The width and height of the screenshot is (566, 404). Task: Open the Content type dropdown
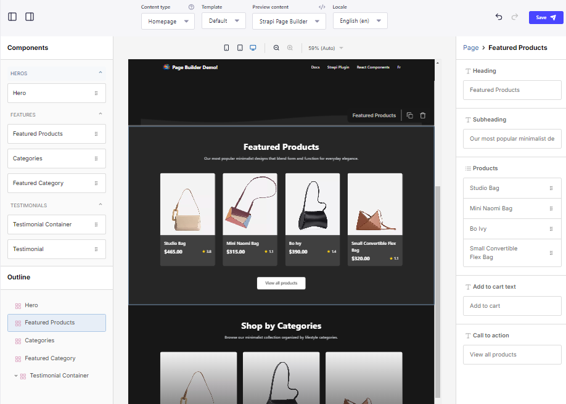tap(168, 21)
